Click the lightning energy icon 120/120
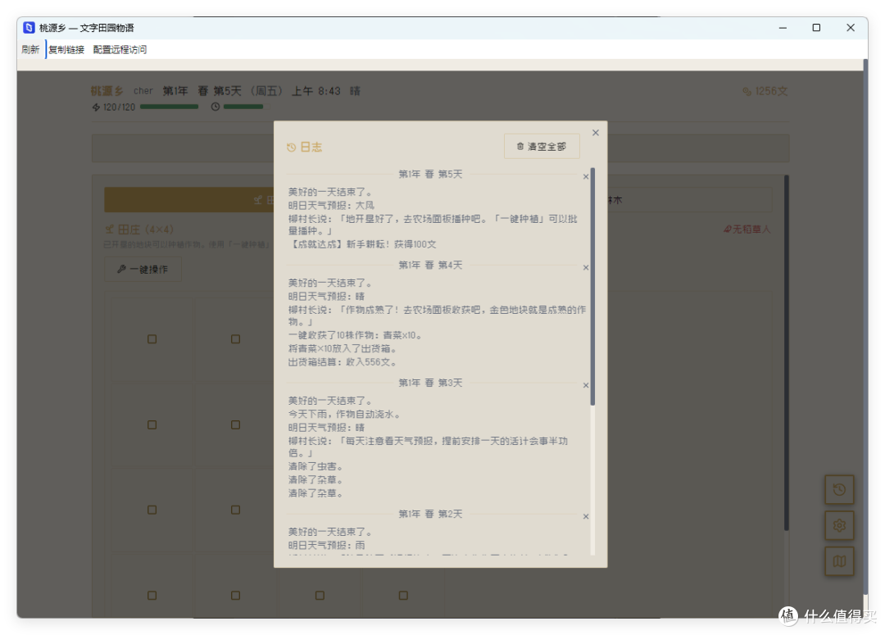The image size is (885, 635). point(96,107)
